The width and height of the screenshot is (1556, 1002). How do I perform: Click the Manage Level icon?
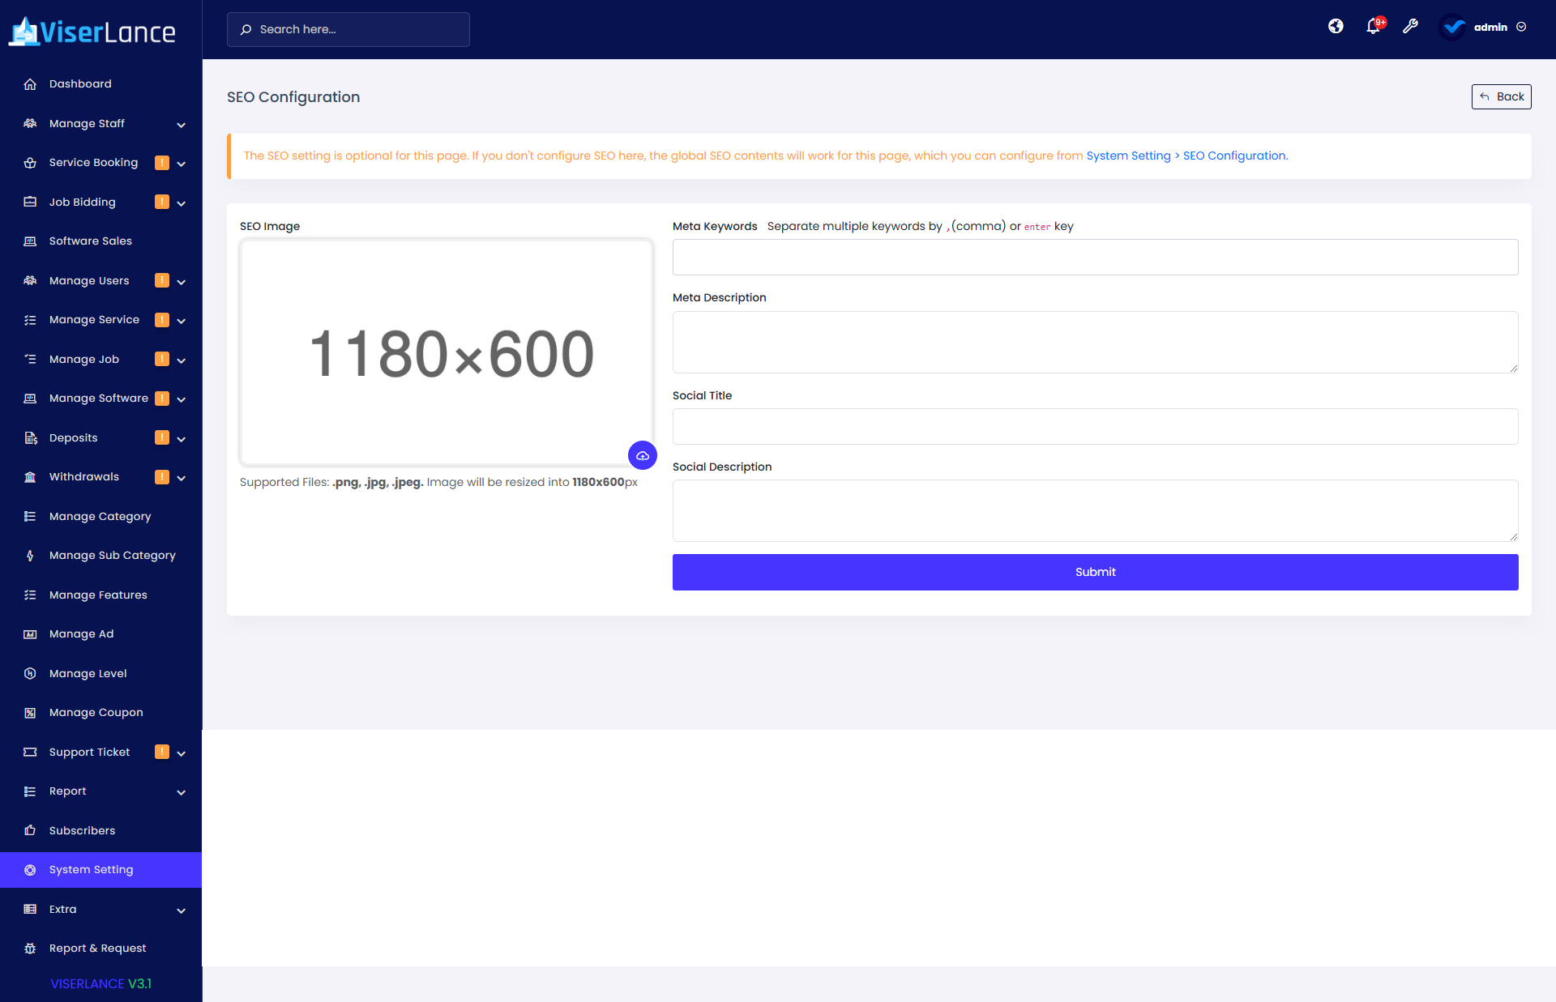30,673
